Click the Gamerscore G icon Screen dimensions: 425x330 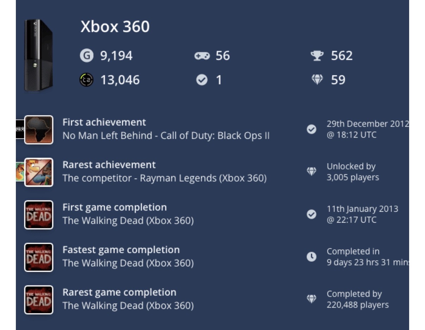point(85,56)
